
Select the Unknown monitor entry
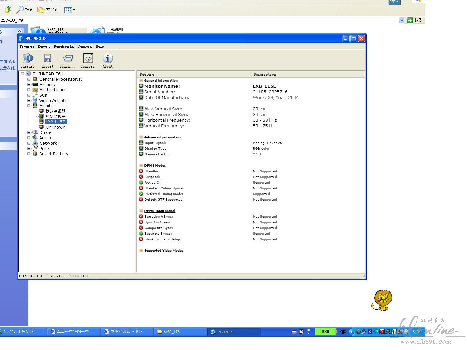(55, 127)
